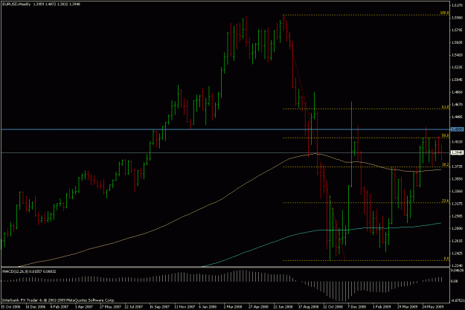Click the 1.5420 price axis label
This screenshot has height=310, width=465.
[457, 55]
